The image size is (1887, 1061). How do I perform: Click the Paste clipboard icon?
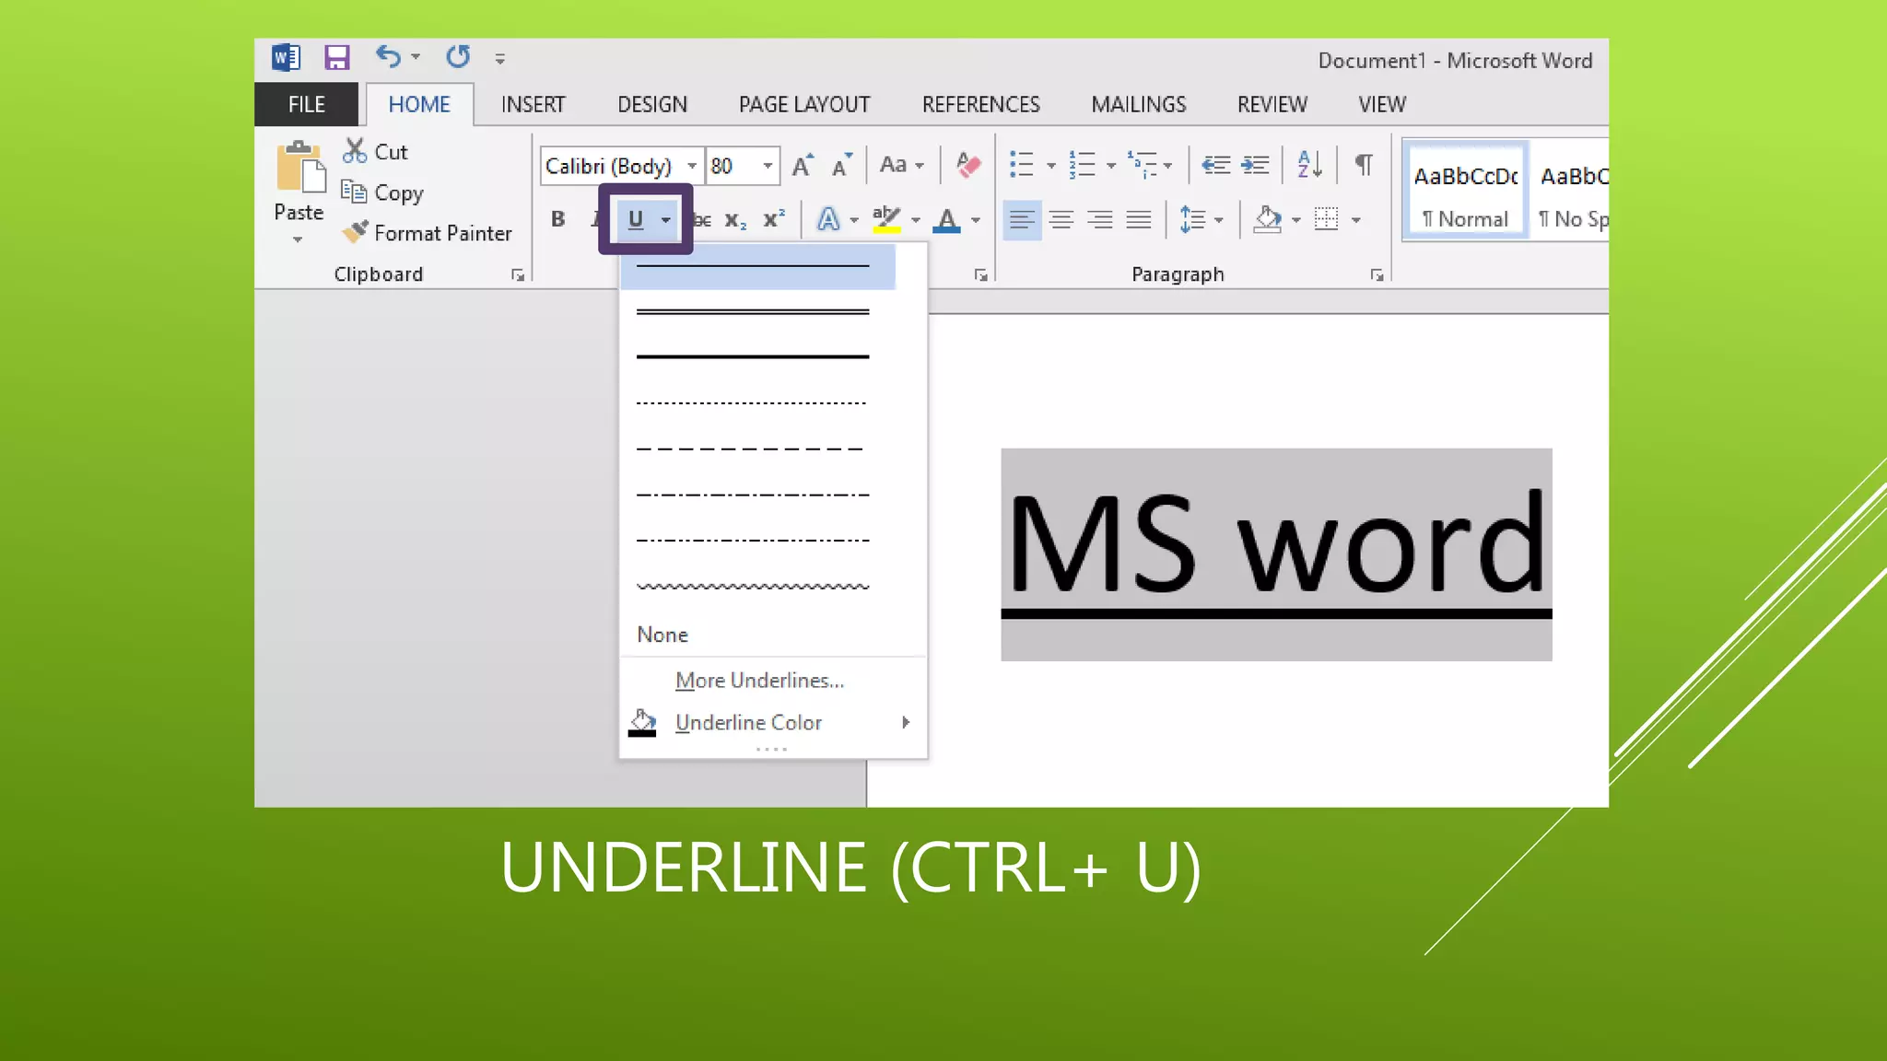pos(299,167)
